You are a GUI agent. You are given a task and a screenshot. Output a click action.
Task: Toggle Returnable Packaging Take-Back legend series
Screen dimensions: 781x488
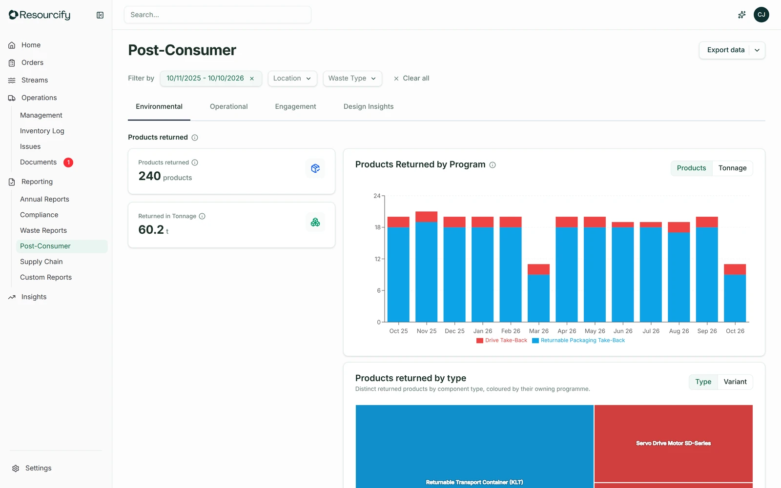tap(578, 340)
